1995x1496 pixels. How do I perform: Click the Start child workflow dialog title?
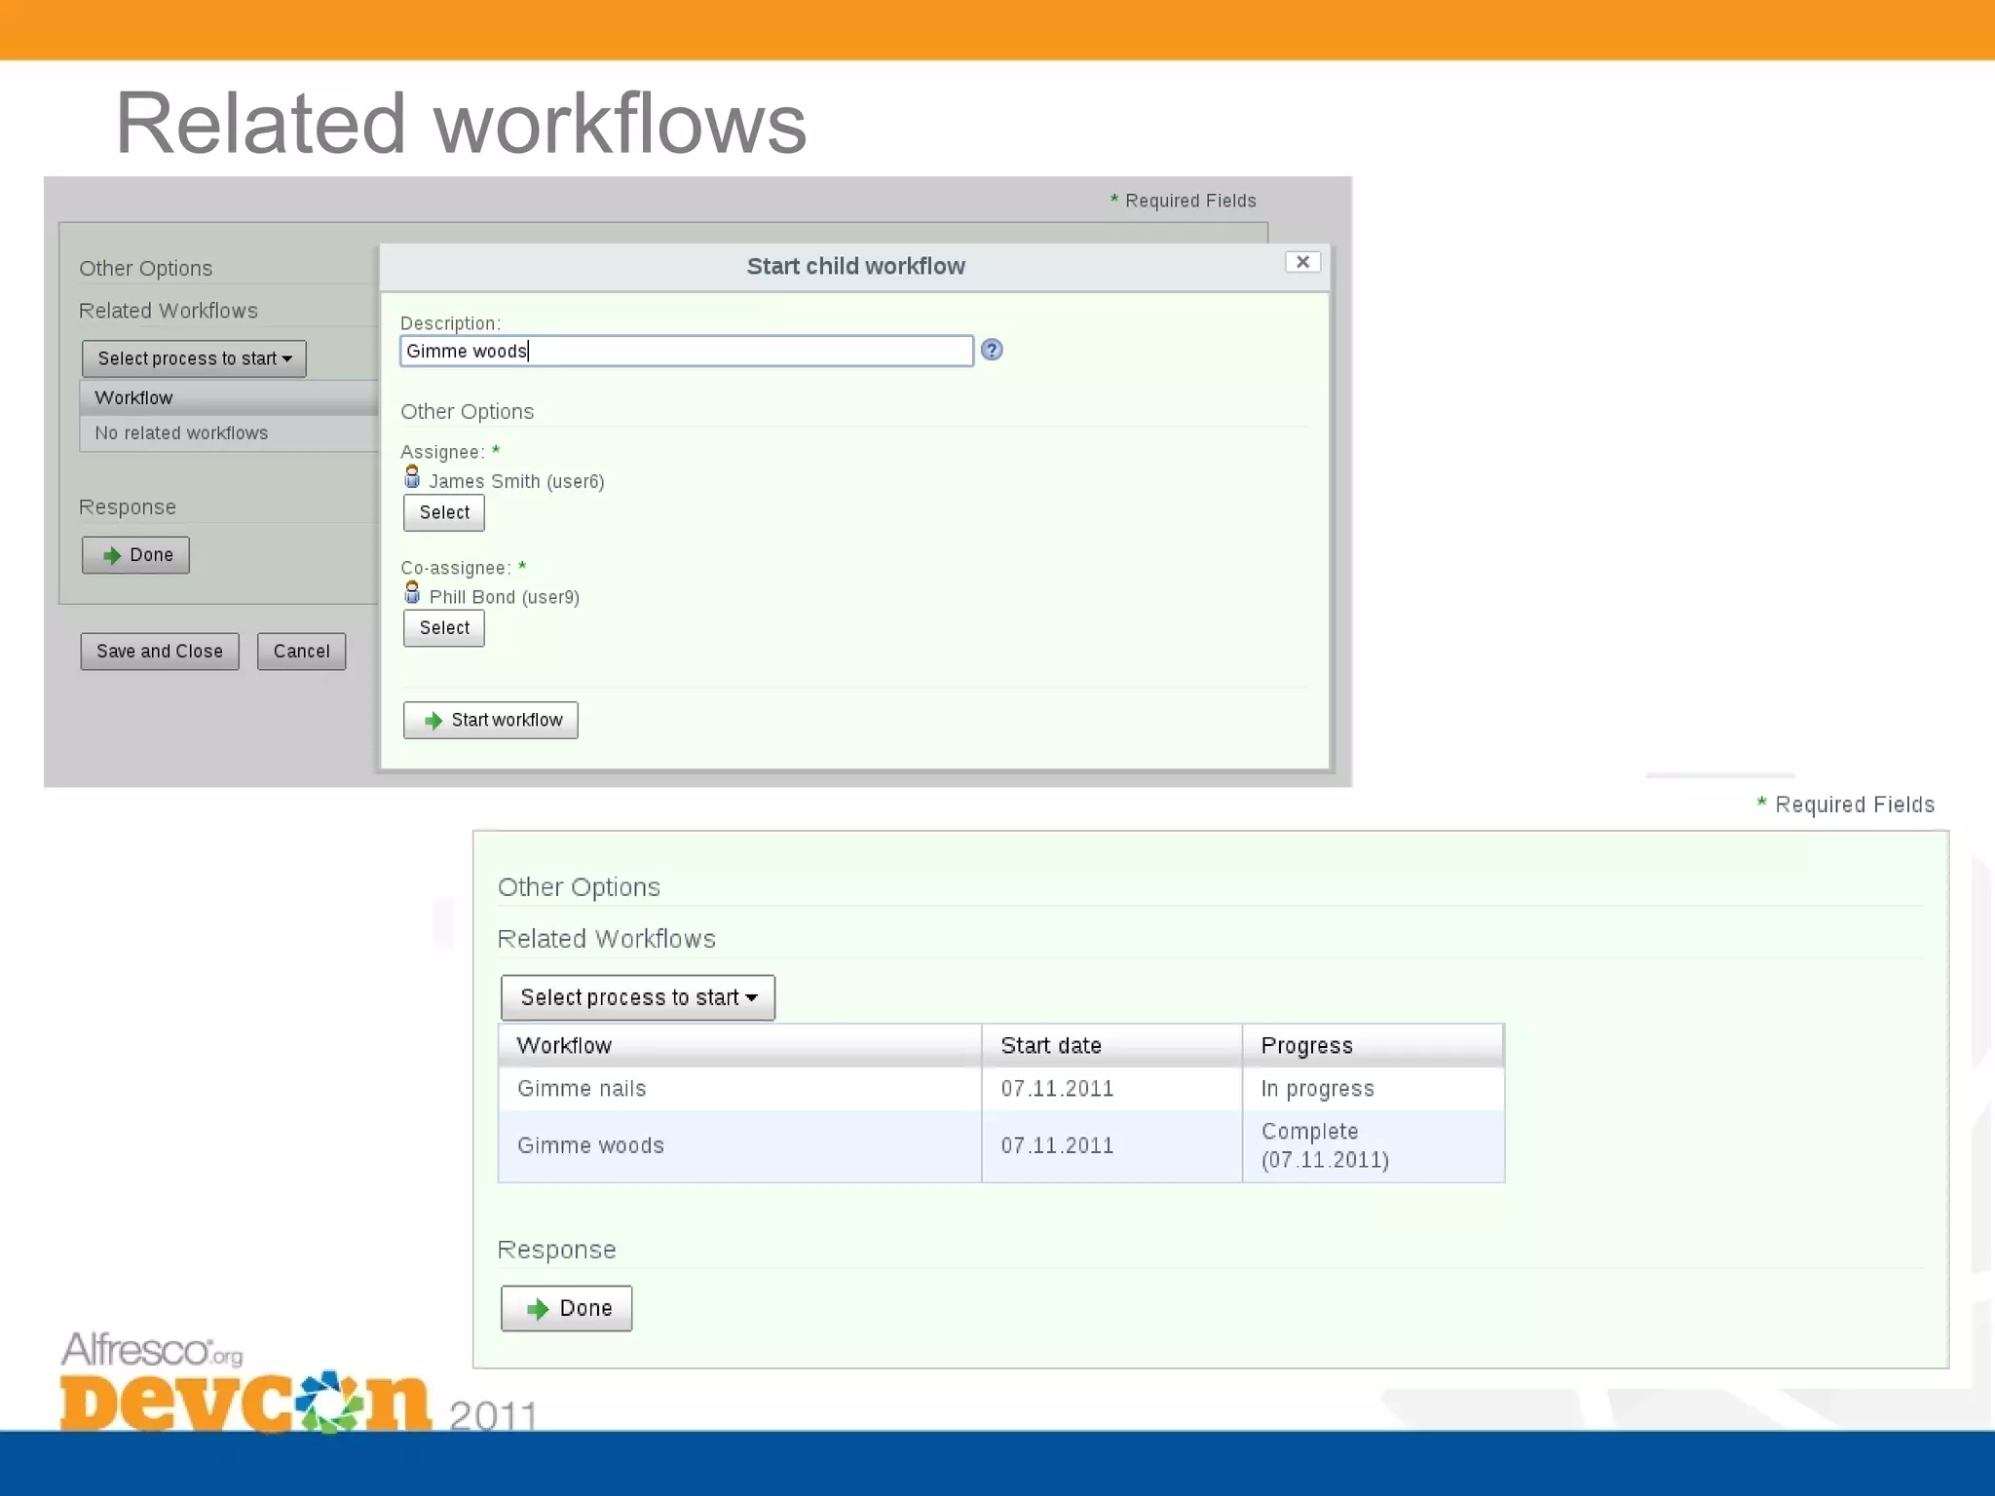coord(855,266)
